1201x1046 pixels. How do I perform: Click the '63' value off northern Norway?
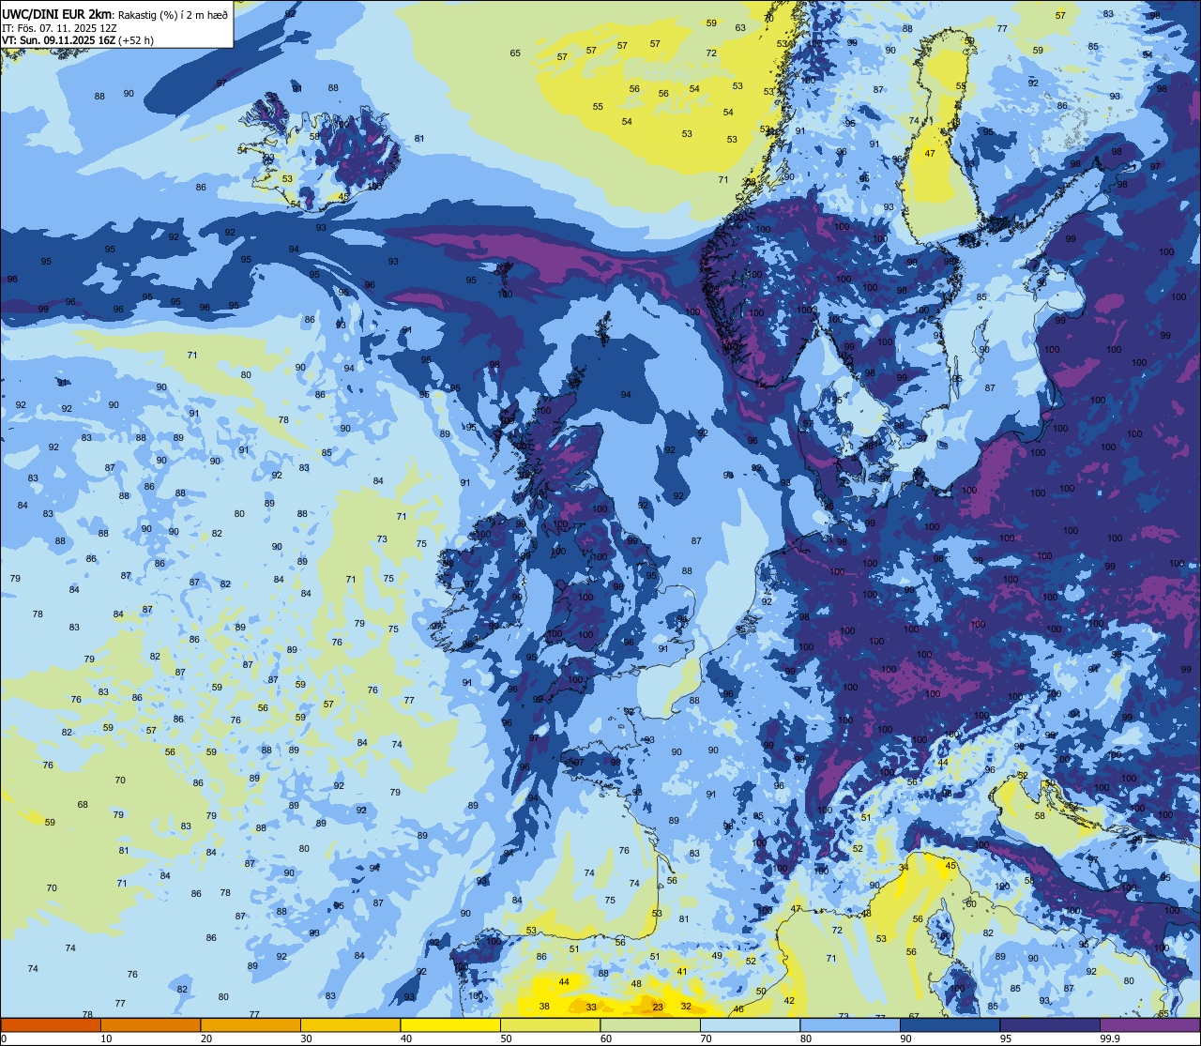740,27
